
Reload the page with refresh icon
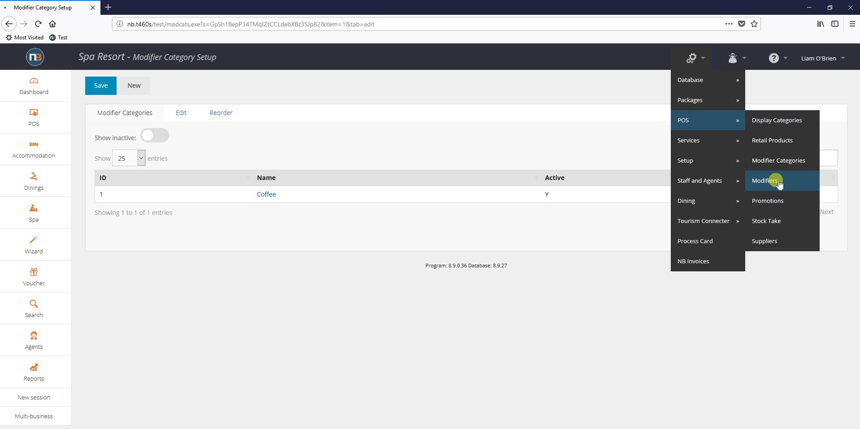[x=38, y=24]
